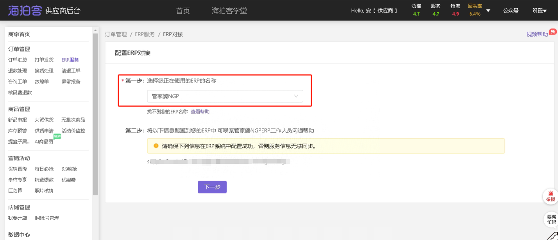Click the 服务 4.7 score
Image resolution: width=558 pixels, height=240 pixels.
436,10
